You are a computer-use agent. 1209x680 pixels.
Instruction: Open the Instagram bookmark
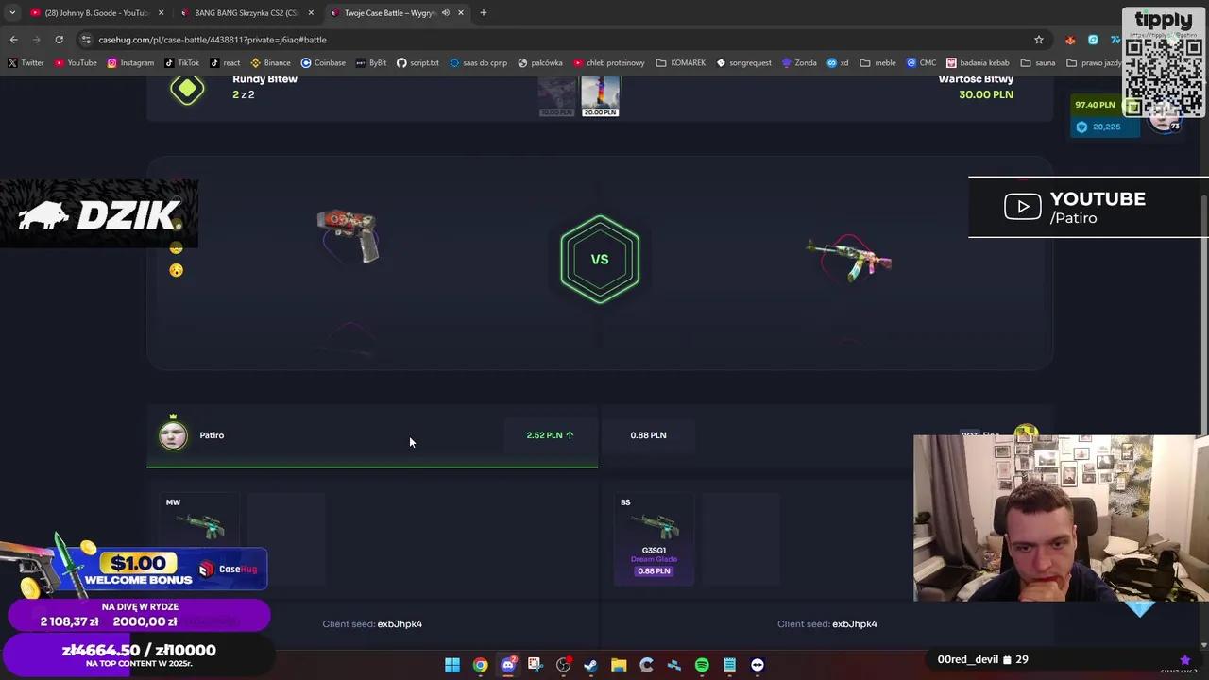tap(130, 63)
